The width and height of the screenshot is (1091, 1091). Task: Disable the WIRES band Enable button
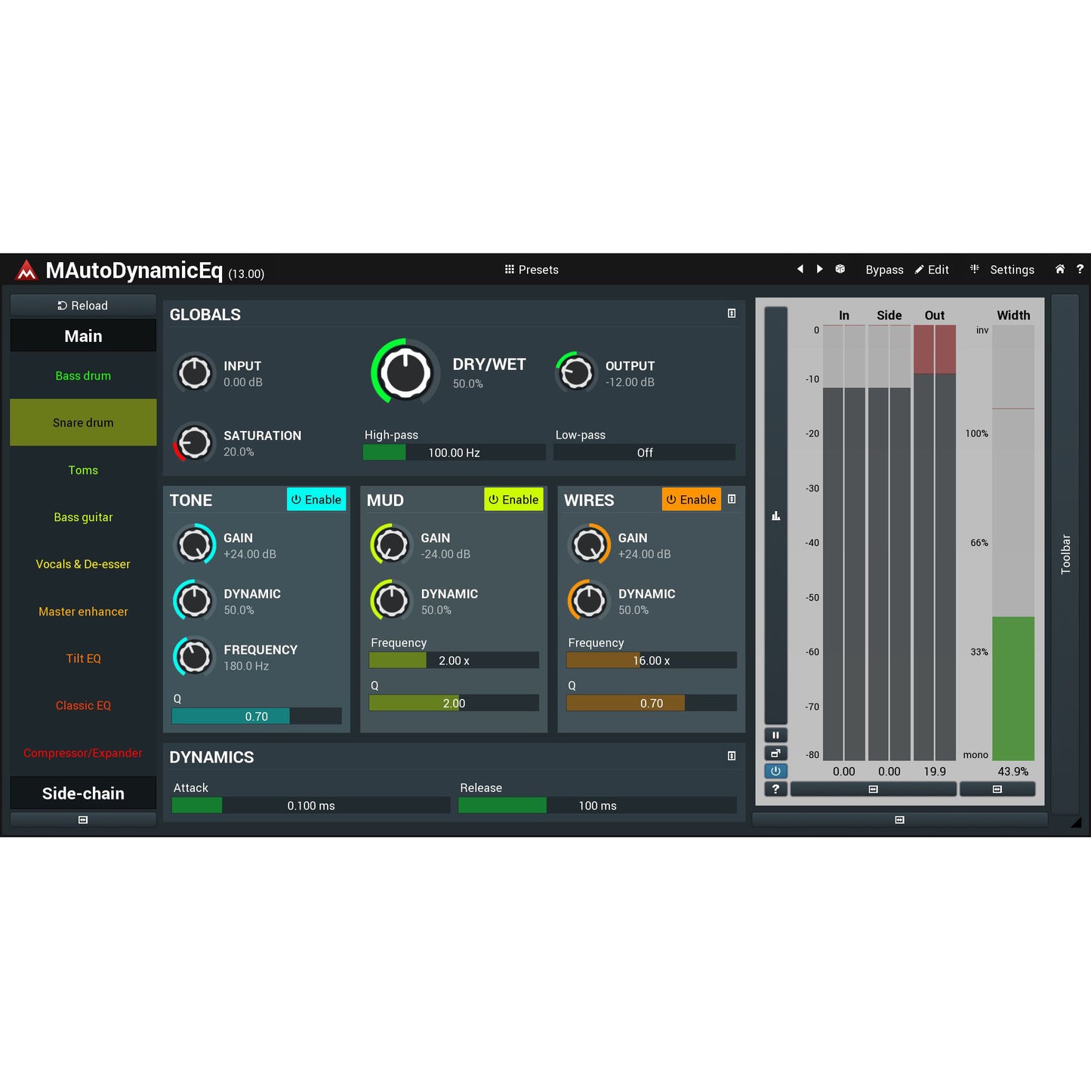point(691,500)
